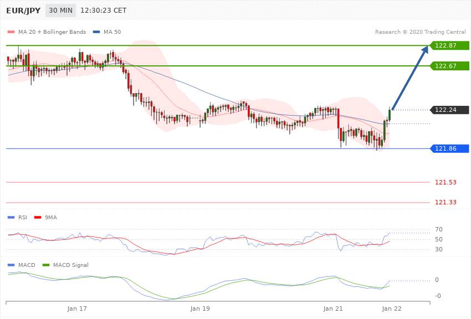
Task: Click the Research © 2020 Trading Central text
Action: pyautogui.click(x=420, y=32)
